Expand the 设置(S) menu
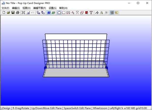 point(53,8)
